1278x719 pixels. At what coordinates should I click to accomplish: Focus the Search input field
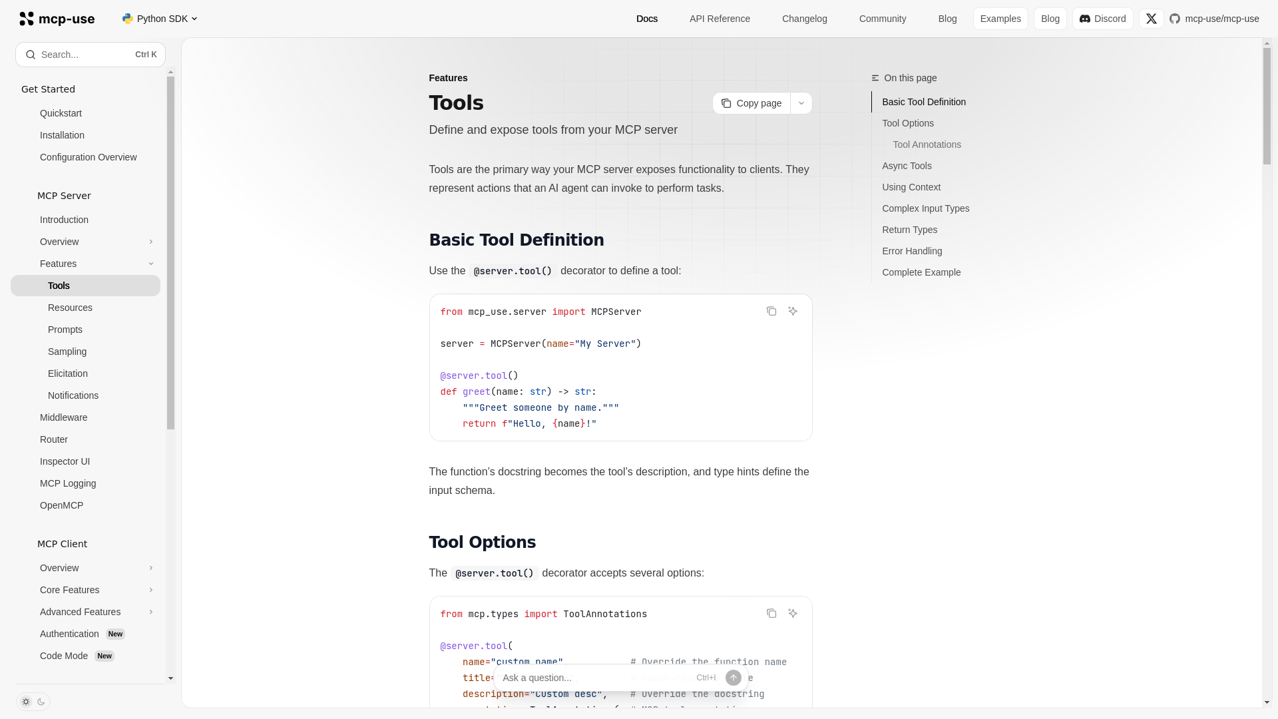[x=91, y=55]
